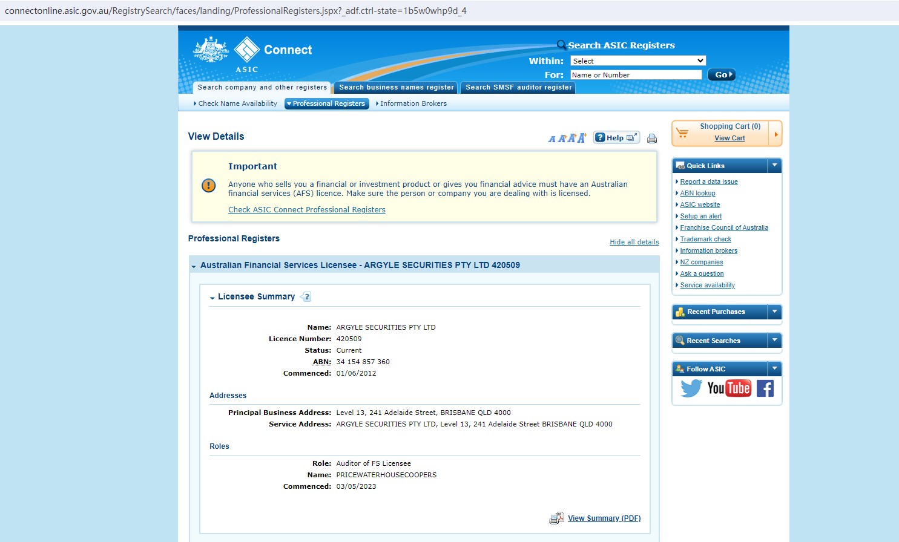Click the Commenced date 01/06/2012
Viewport: 899px width, 542px height.
point(356,373)
